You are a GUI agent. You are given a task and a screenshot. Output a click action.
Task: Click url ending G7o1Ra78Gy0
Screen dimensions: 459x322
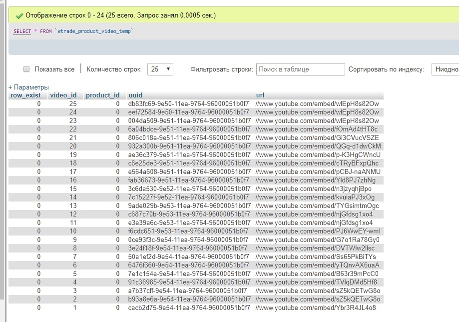click(317, 239)
